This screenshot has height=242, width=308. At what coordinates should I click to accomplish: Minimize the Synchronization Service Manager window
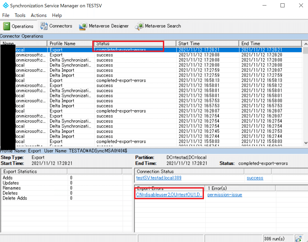coord(264,5)
